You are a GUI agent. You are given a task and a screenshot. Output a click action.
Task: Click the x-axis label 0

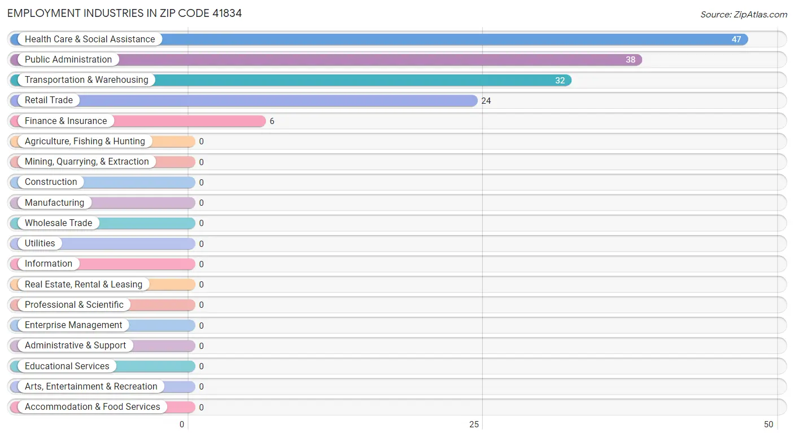182,424
